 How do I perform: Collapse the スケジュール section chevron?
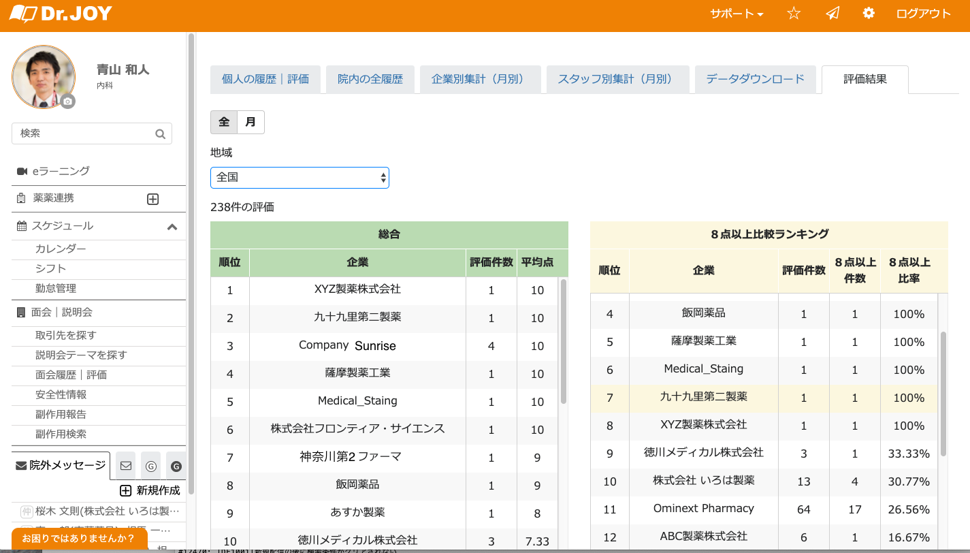point(172,226)
